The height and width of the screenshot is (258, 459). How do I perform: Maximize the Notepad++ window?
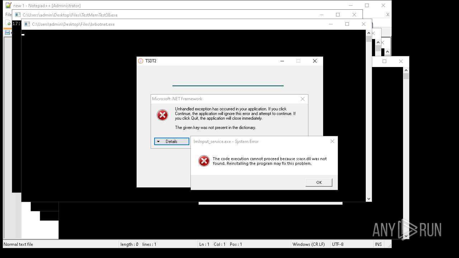pos(367,5)
